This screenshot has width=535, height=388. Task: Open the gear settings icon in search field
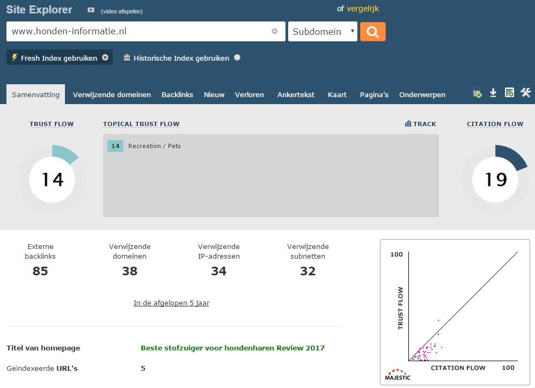pyautogui.click(x=275, y=32)
